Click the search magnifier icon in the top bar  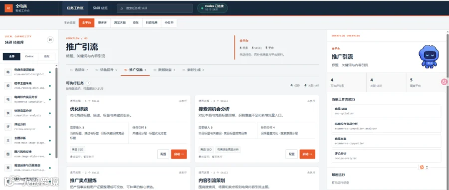coord(122,8)
